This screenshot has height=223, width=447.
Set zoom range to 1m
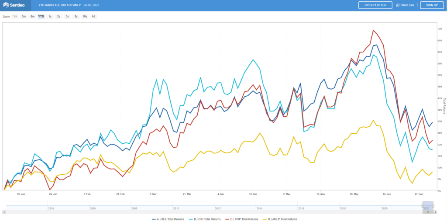tap(15, 17)
